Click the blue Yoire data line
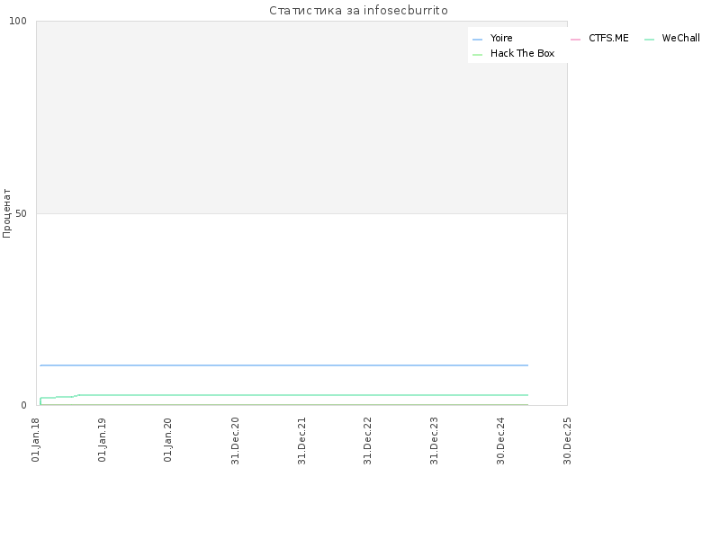Screen dimensions: 720x540 pos(283,365)
